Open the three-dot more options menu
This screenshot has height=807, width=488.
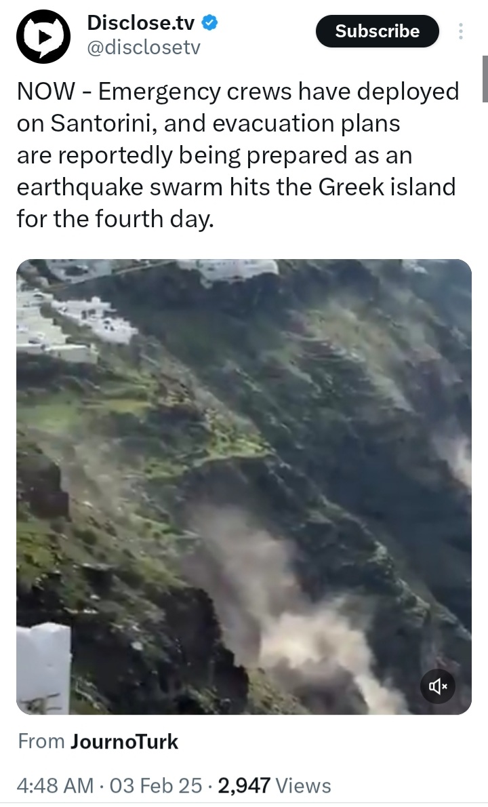[x=461, y=31]
